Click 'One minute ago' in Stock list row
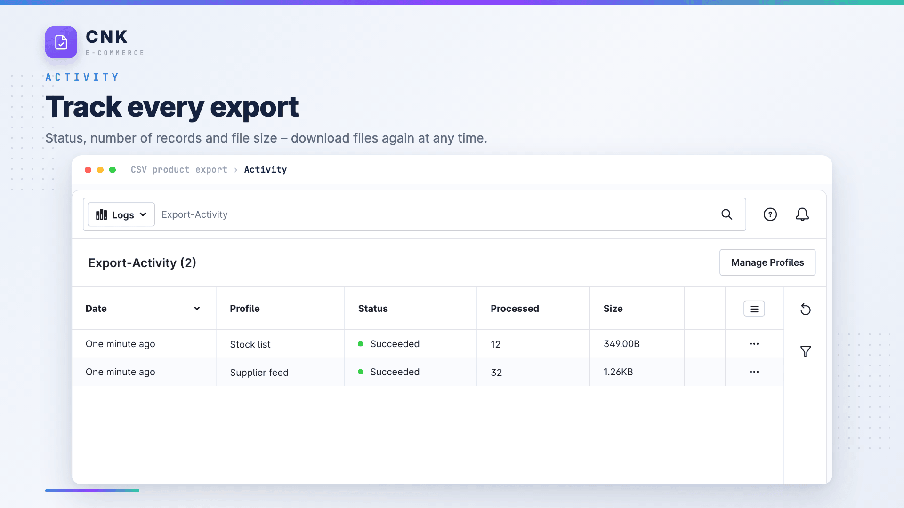904x508 pixels. click(120, 344)
